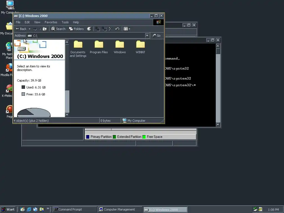
Task: Toggle the Folders pane
Action: tap(76, 29)
